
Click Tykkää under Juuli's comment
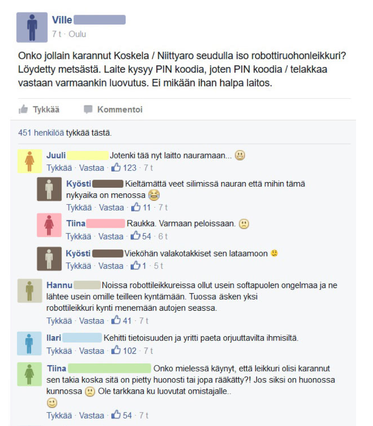click(x=59, y=168)
